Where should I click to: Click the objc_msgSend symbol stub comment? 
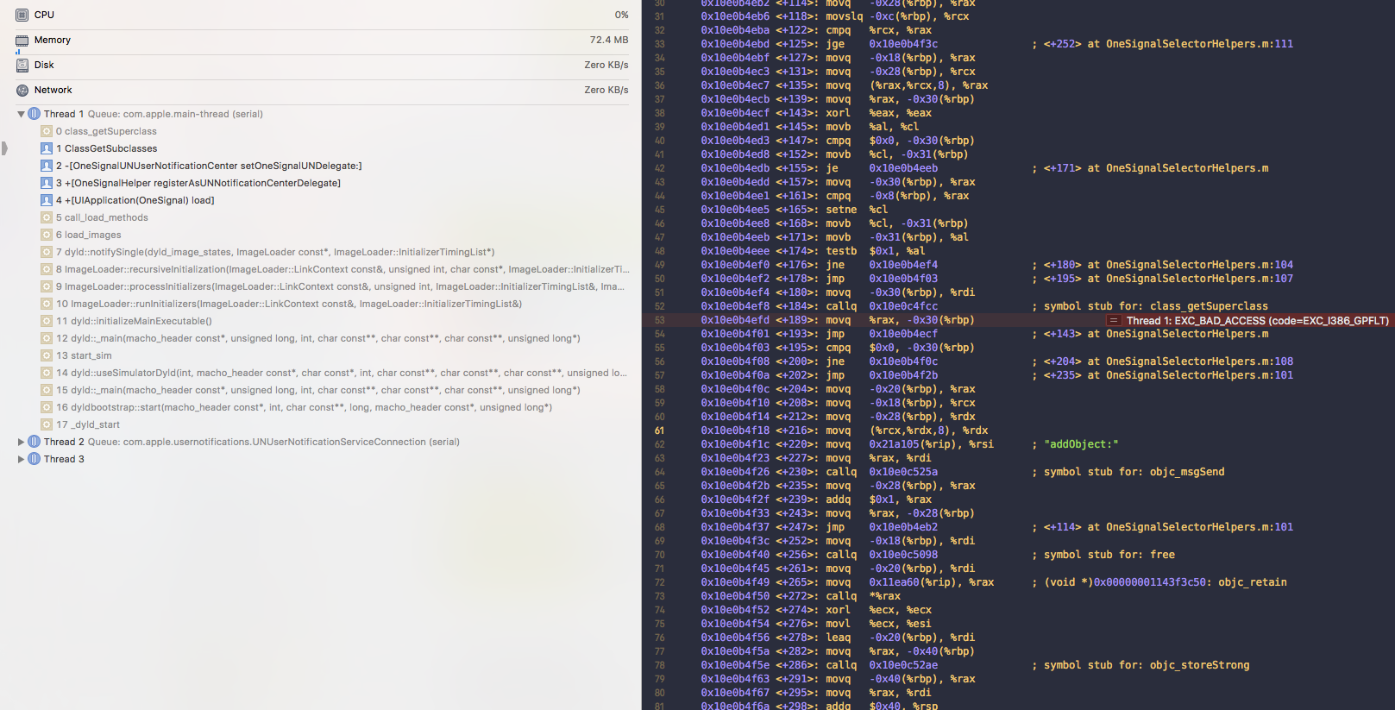pos(1134,472)
